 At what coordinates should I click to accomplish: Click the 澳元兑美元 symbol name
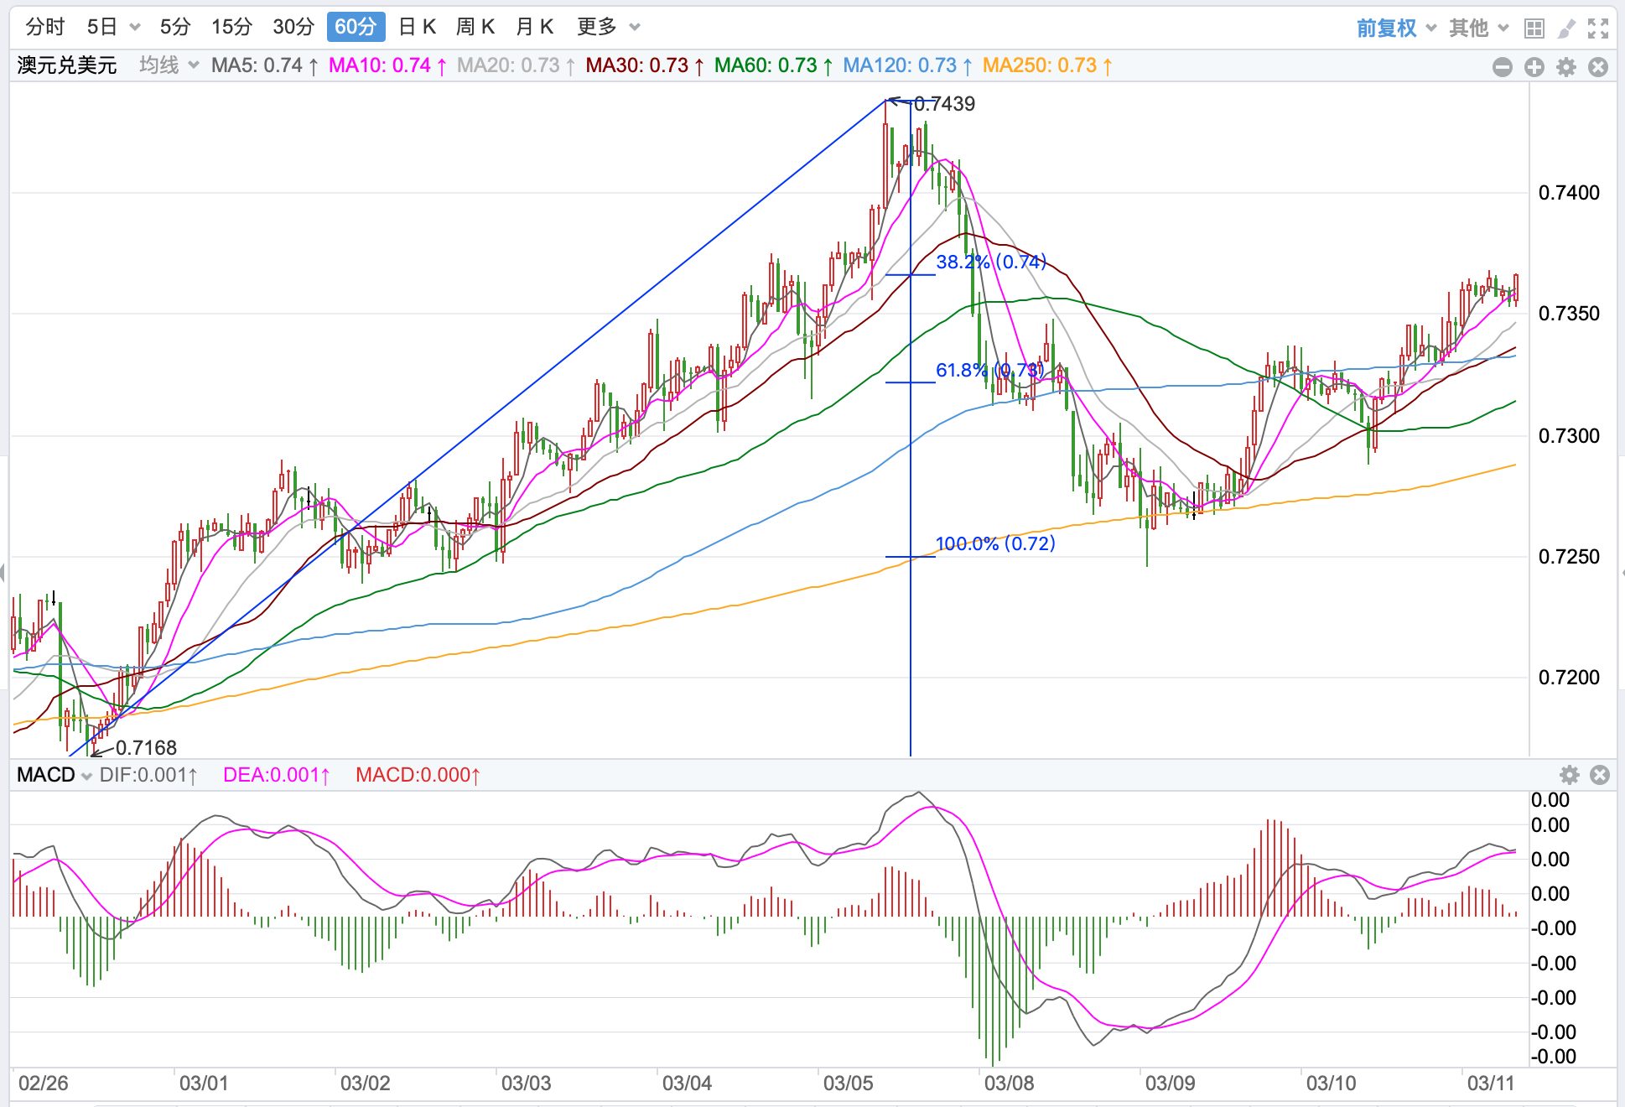point(67,65)
